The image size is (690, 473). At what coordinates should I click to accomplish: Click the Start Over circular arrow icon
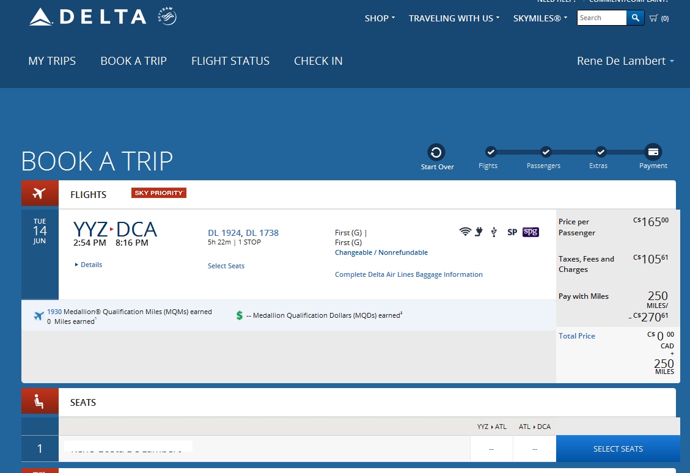pos(436,152)
